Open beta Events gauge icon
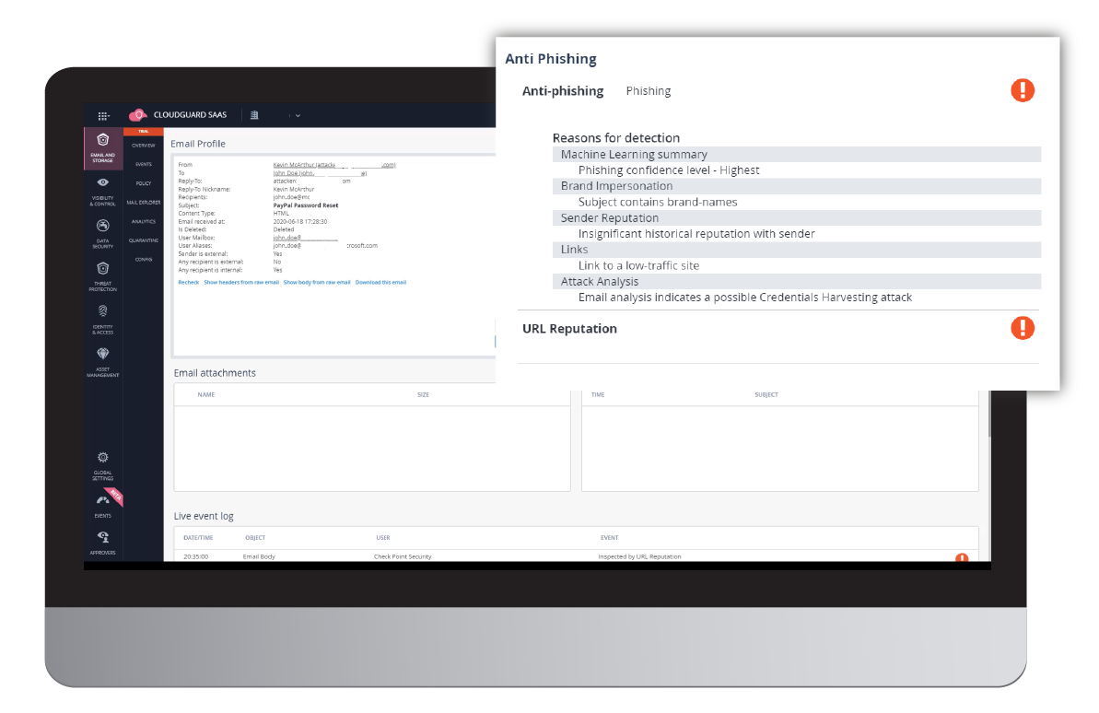 coord(103,500)
